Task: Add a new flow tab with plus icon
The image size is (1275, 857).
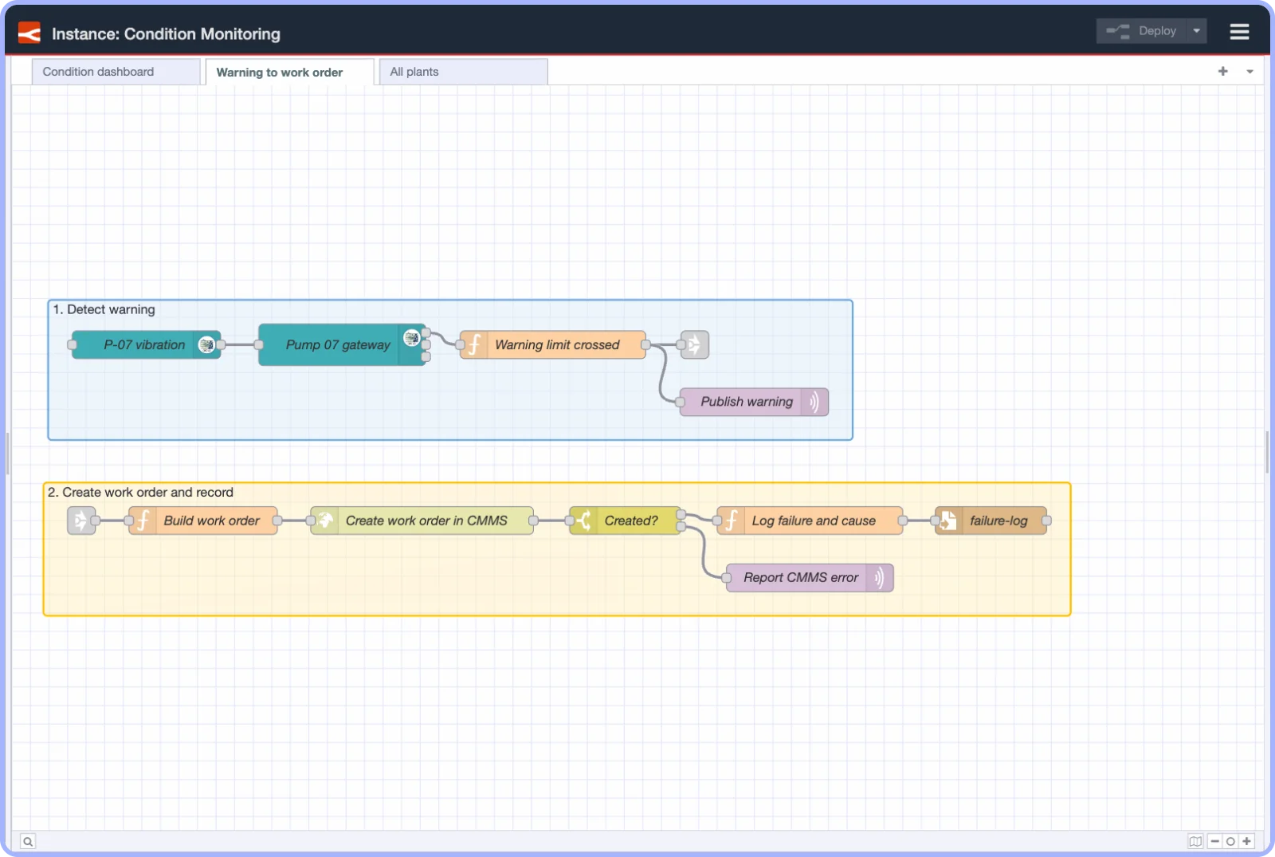Action: pyautogui.click(x=1223, y=72)
